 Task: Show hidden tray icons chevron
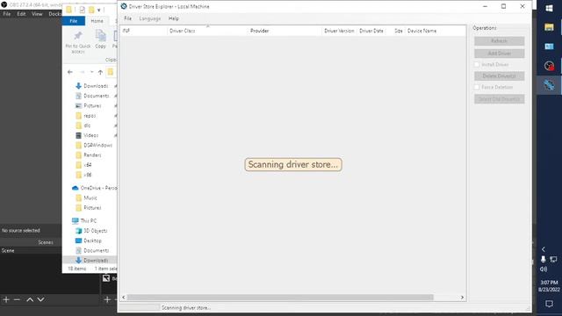544,249
